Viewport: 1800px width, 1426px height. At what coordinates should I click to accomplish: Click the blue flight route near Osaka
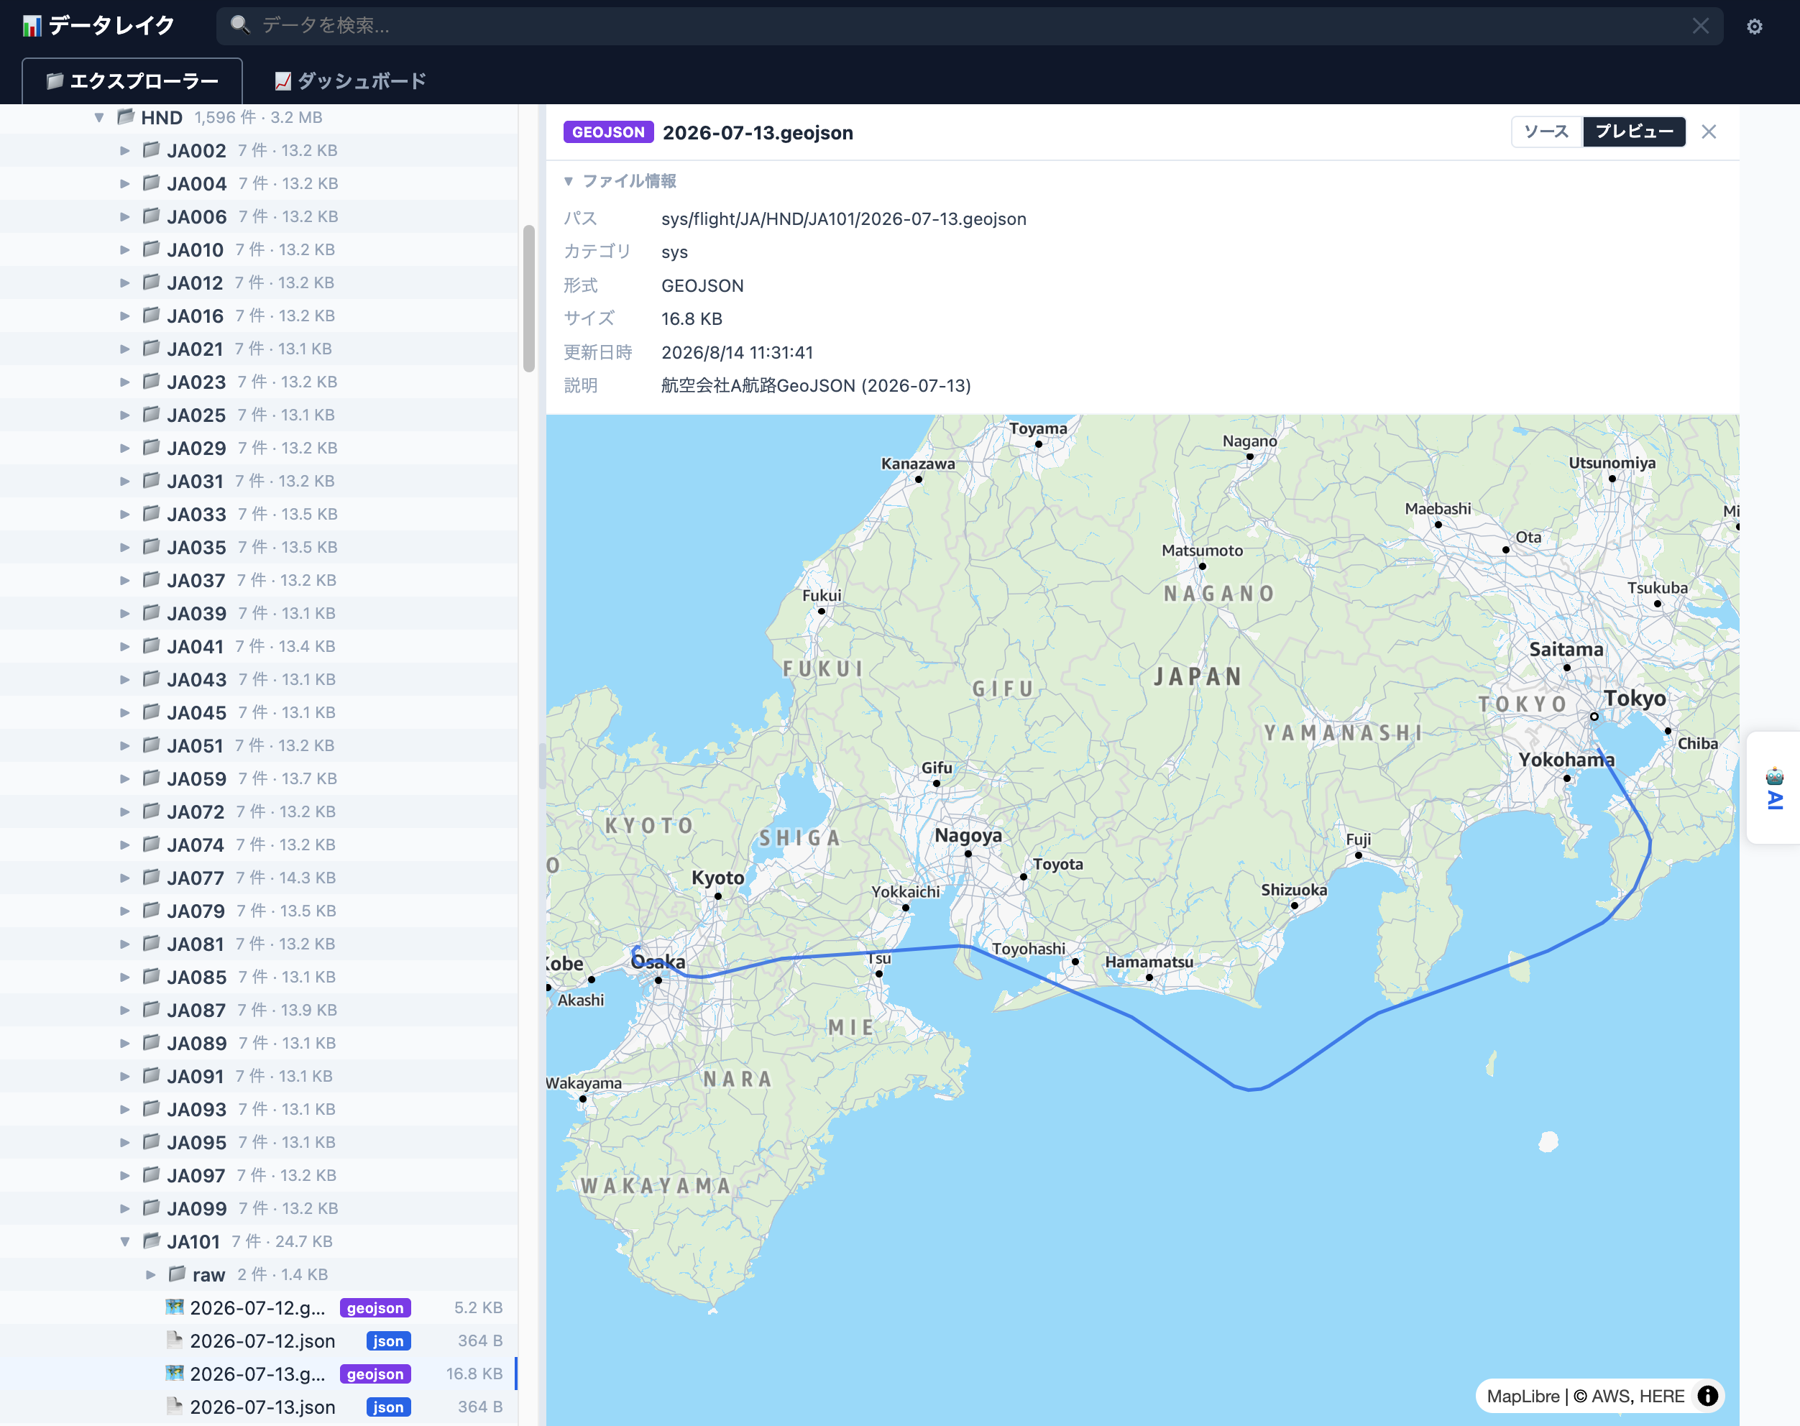702,975
